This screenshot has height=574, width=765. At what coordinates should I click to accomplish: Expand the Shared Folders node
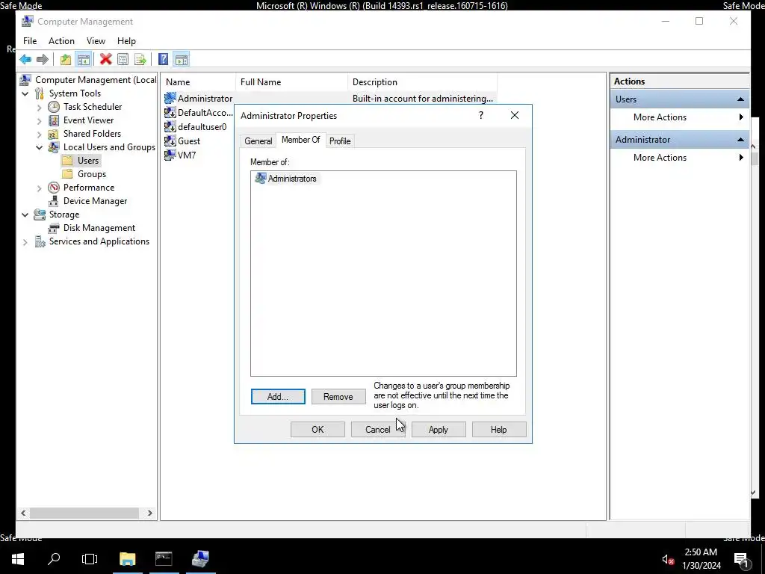point(40,134)
